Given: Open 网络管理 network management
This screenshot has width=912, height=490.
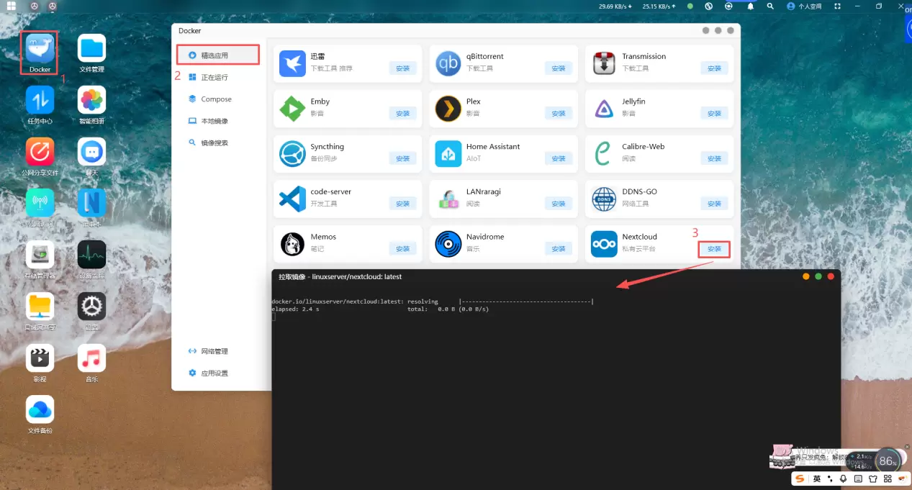Looking at the screenshot, I should point(214,351).
